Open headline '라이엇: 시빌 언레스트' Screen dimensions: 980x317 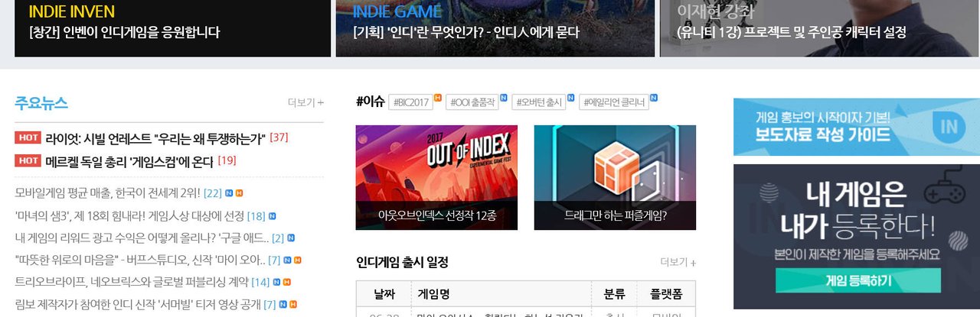pyautogui.click(x=155, y=138)
